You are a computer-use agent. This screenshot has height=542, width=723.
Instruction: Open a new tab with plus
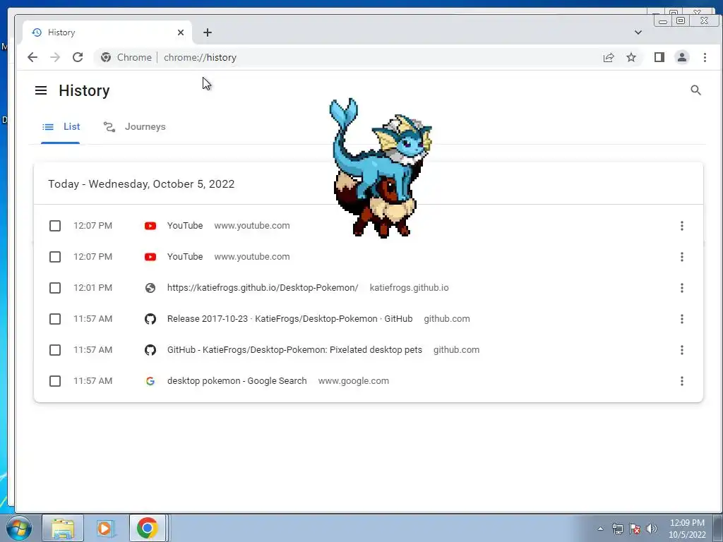click(208, 32)
